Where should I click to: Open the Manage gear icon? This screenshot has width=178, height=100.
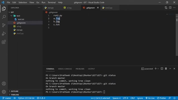(4, 92)
